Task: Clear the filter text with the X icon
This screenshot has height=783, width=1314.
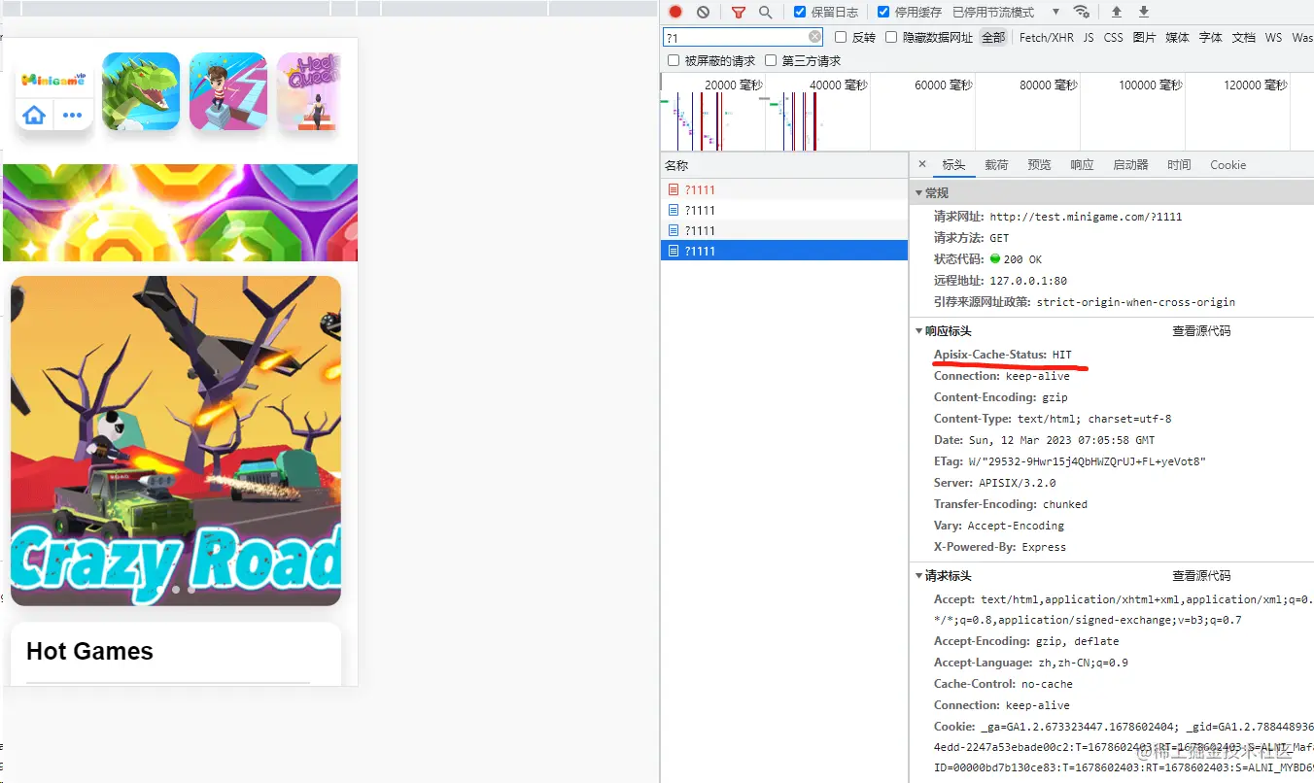Action: pyautogui.click(x=814, y=36)
